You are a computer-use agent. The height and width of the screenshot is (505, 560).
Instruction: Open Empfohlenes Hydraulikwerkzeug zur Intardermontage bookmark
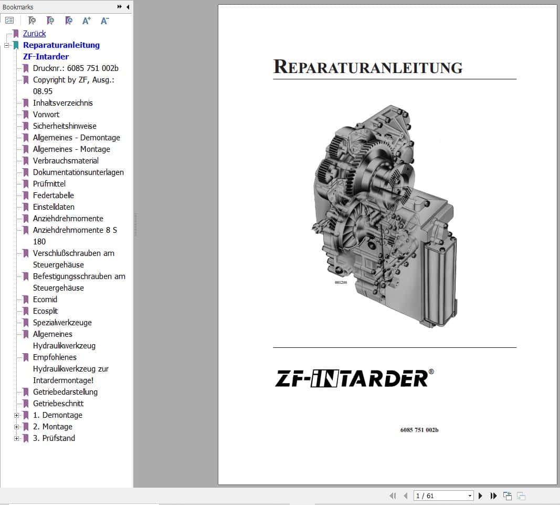[71, 369]
